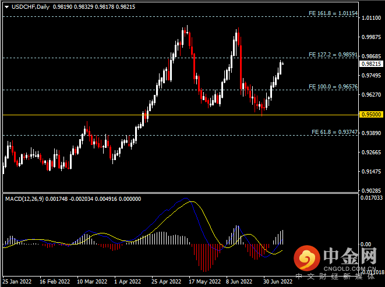This screenshot has width=385, height=287.
Task: Click the 0.92665 price scale value
Action: (371, 152)
